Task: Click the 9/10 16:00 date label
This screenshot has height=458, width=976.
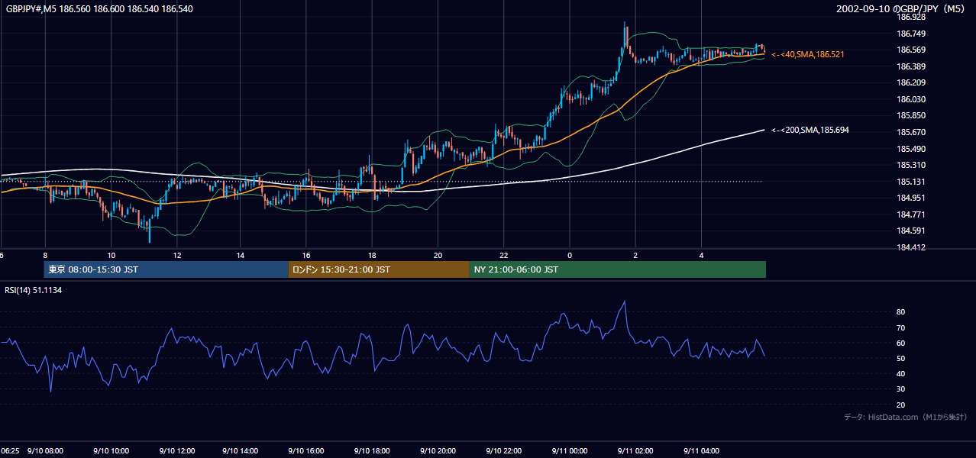Action: (x=308, y=451)
